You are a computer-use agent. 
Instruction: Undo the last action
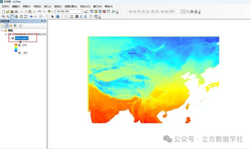click(39, 12)
